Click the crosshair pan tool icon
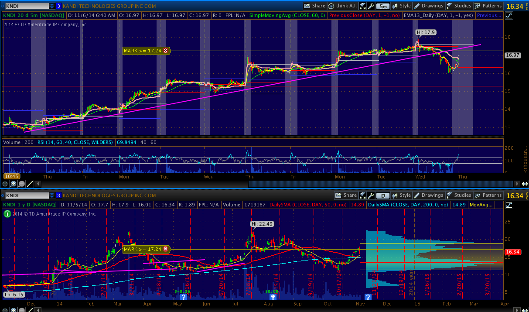The image size is (529, 312). [6, 184]
